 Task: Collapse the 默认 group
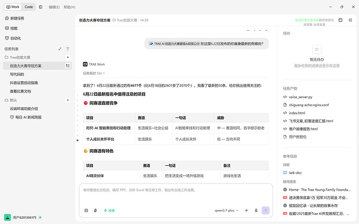point(11,100)
